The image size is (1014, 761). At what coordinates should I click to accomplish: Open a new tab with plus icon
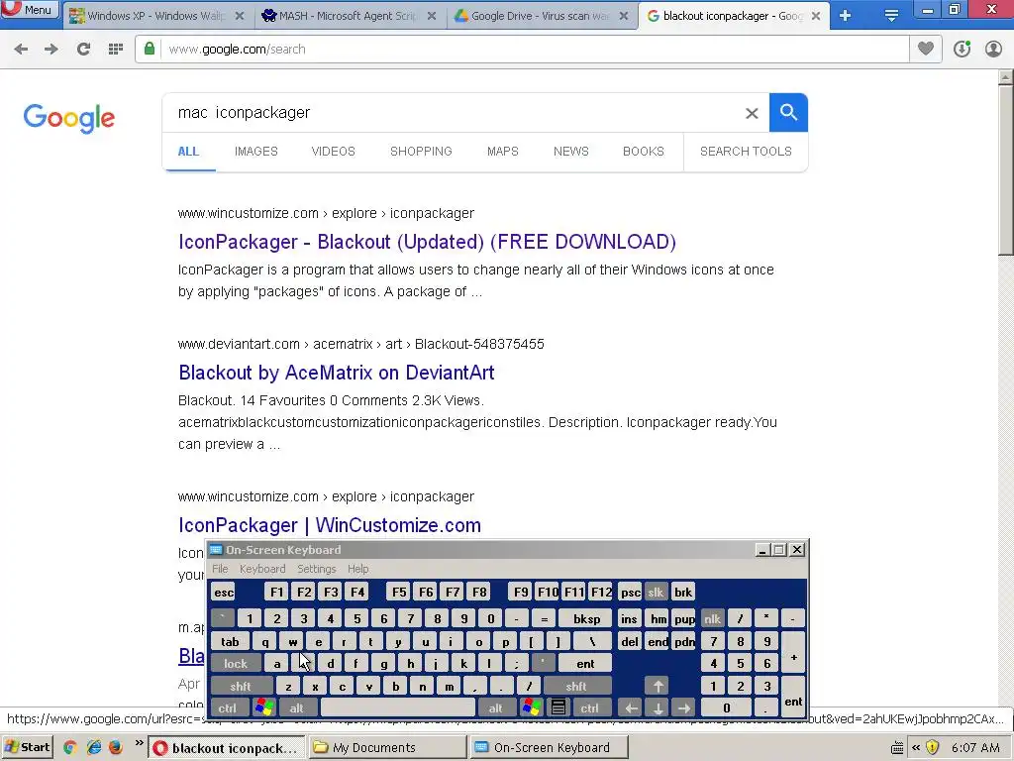[846, 16]
